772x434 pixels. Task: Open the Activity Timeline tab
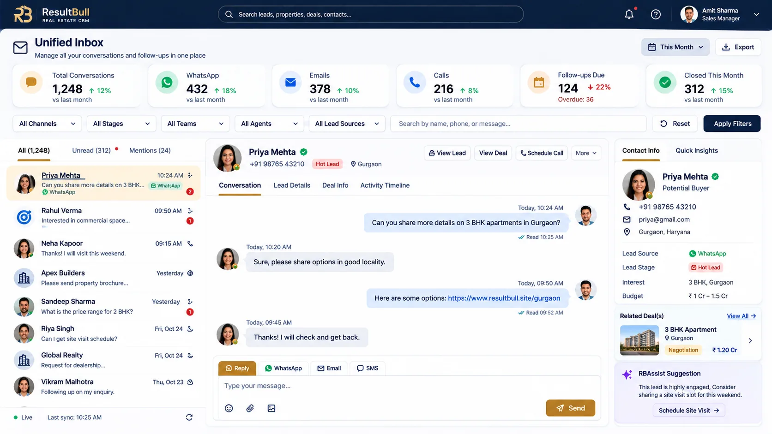click(x=385, y=185)
